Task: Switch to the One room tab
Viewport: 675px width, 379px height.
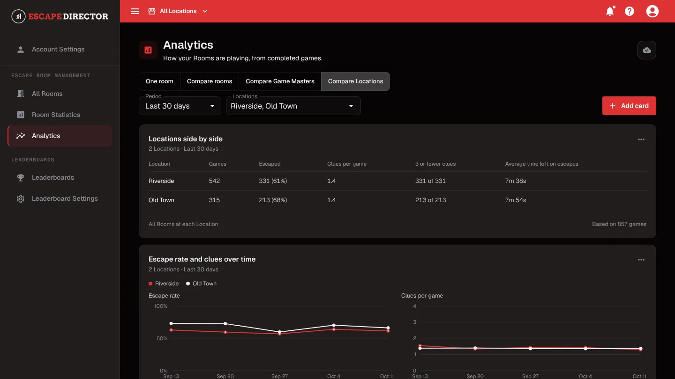Action: pyautogui.click(x=159, y=81)
